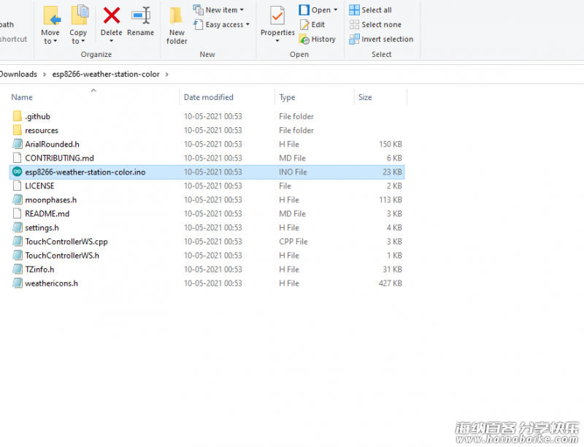Open Properties checkmark icon

[277, 15]
